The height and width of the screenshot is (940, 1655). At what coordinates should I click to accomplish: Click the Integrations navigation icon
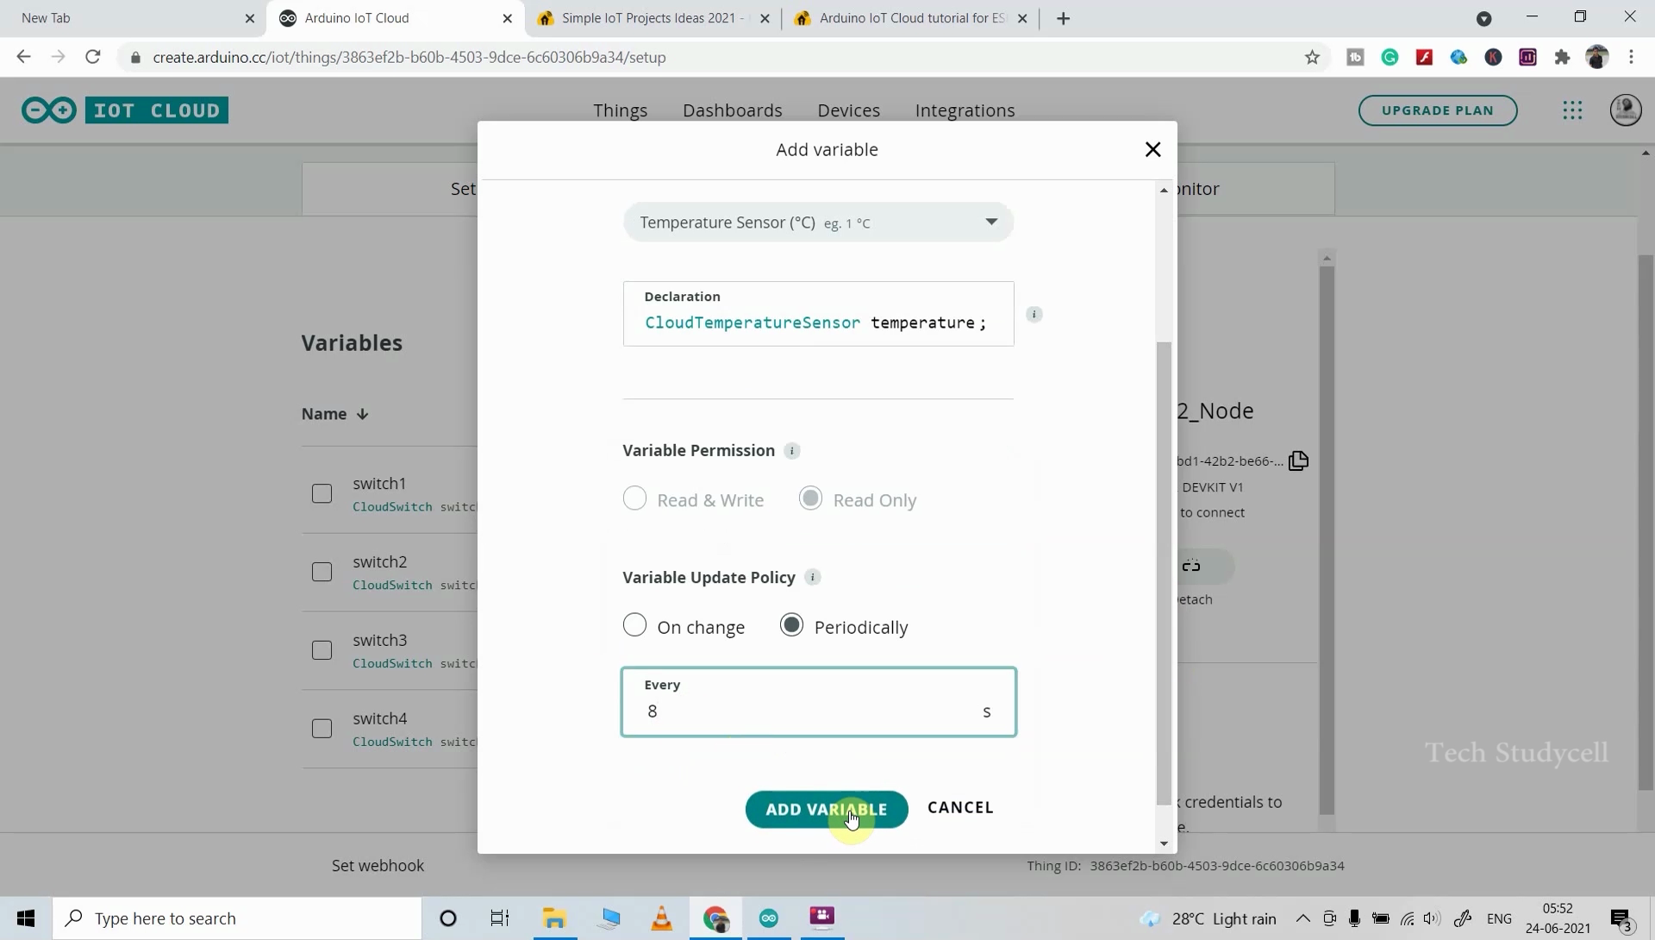(965, 110)
